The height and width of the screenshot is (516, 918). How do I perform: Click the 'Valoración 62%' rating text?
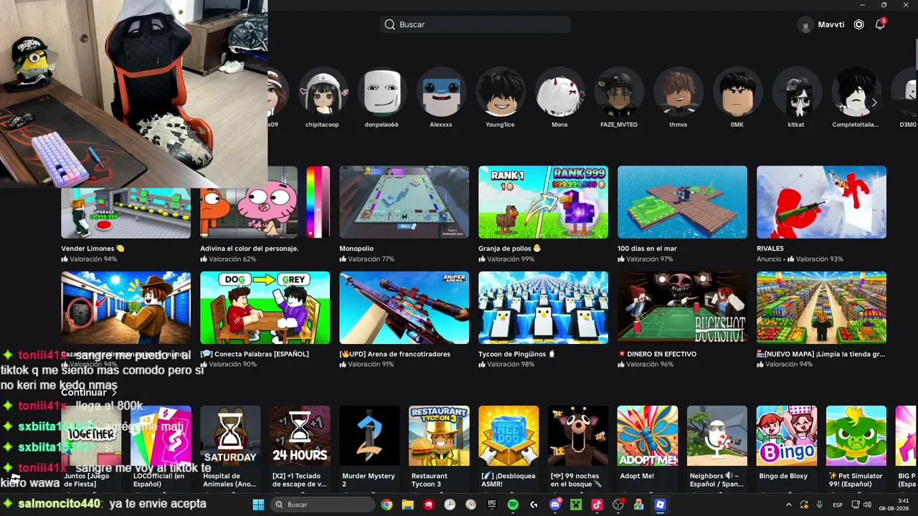coord(232,259)
